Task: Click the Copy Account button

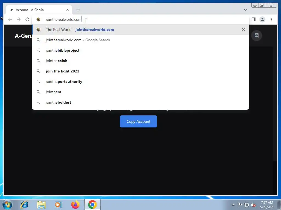Action: [x=138, y=121]
